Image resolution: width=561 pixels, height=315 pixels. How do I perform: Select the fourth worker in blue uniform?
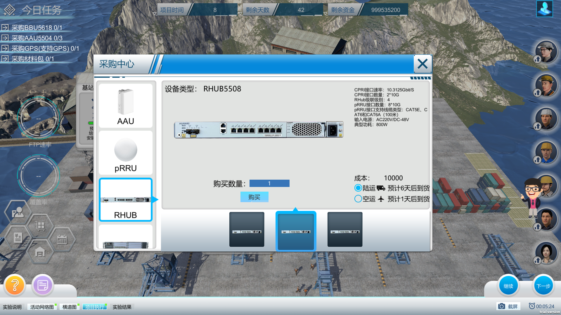[546, 152]
